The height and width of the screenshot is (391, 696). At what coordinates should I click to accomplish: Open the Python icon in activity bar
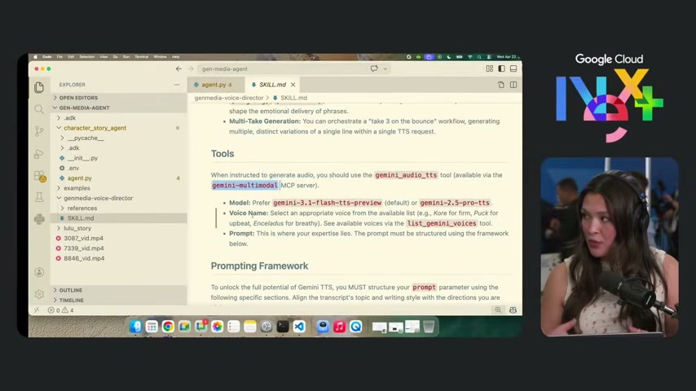tap(39, 219)
